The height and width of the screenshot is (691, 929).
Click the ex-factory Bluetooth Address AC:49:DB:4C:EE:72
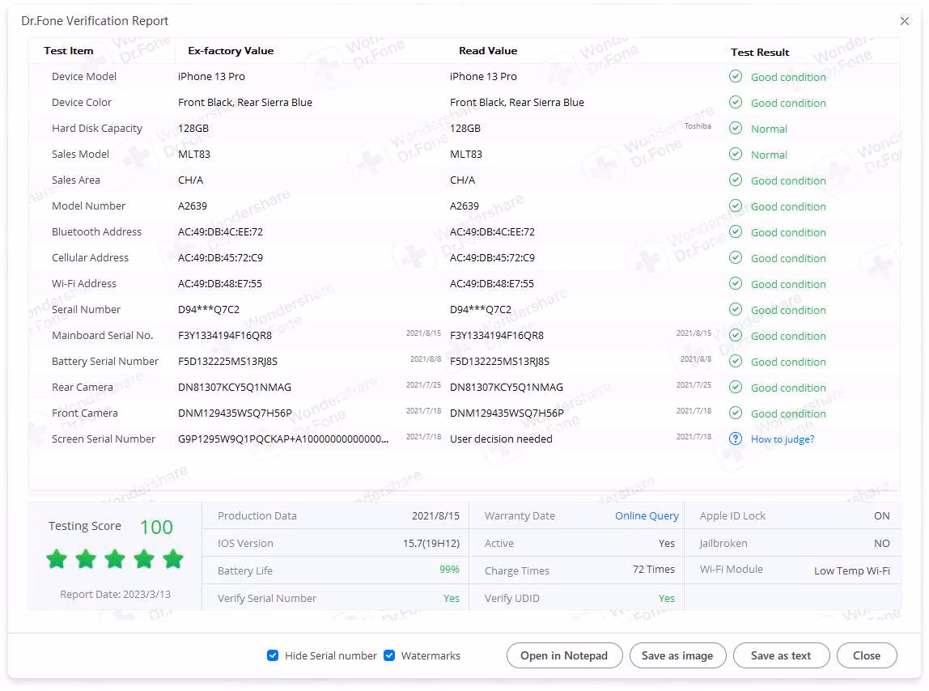pyautogui.click(x=220, y=231)
